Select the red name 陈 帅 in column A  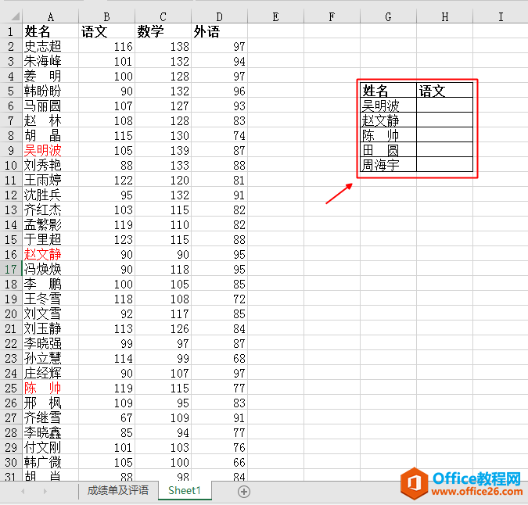pyautogui.click(x=51, y=388)
